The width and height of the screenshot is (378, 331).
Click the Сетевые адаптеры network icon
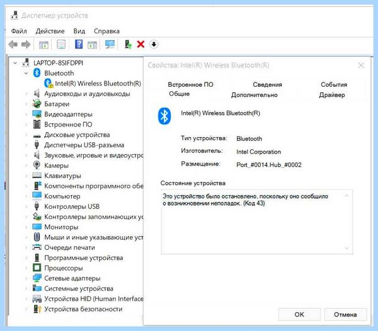point(37,278)
